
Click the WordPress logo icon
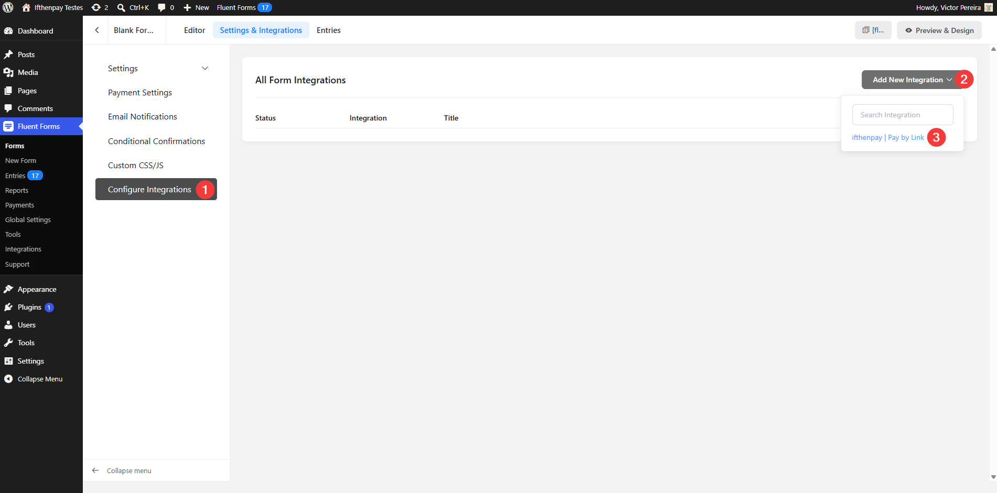pos(8,7)
